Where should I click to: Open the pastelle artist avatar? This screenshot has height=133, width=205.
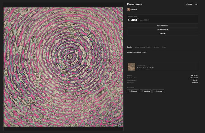[129, 10]
